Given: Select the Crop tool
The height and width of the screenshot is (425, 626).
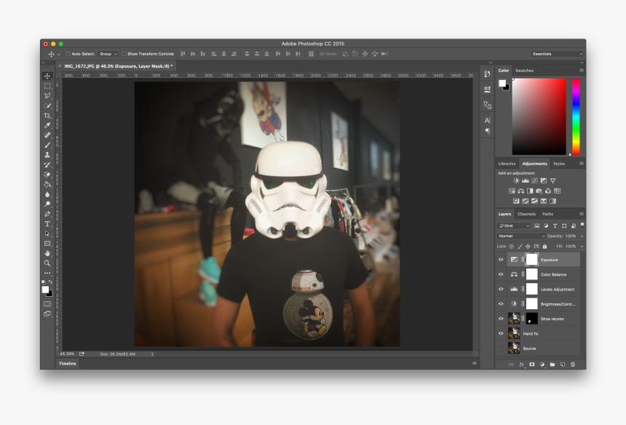Looking at the screenshot, I should [x=47, y=115].
